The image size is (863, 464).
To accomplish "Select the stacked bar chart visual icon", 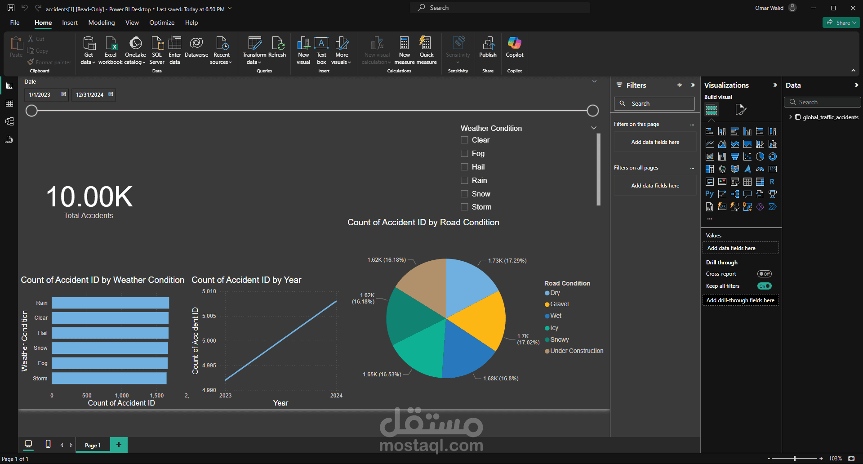I will [710, 131].
